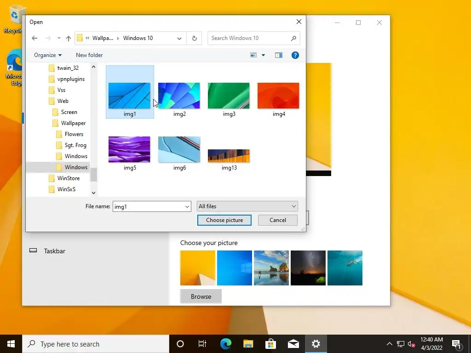Choose the night sky tent background picture
The image size is (471, 353).
308,268
